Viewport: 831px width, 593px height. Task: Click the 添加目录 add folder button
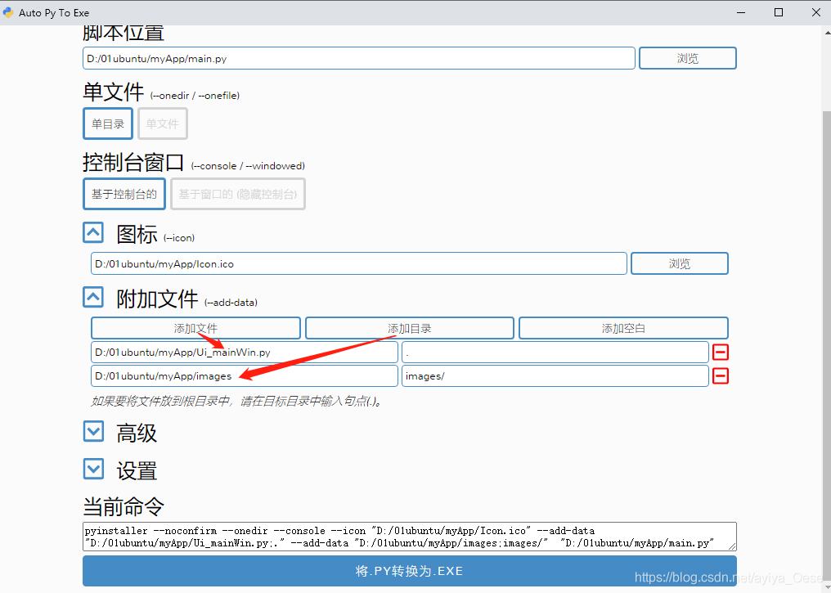click(x=409, y=328)
